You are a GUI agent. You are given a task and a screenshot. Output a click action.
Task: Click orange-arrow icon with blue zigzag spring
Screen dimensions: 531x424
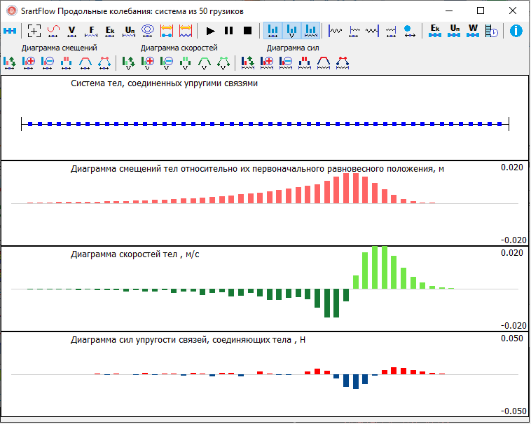click(186, 31)
